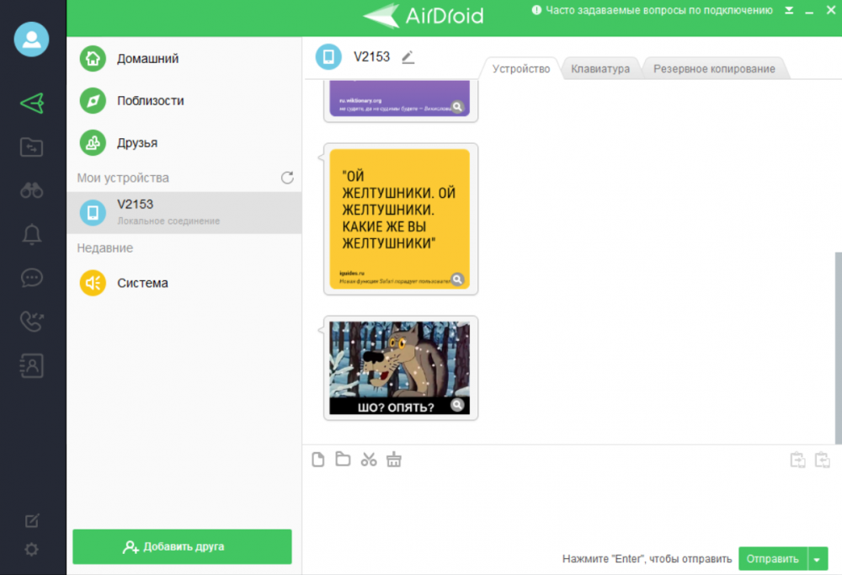
Task: Select the V2153 local connection device
Action: pos(184,213)
